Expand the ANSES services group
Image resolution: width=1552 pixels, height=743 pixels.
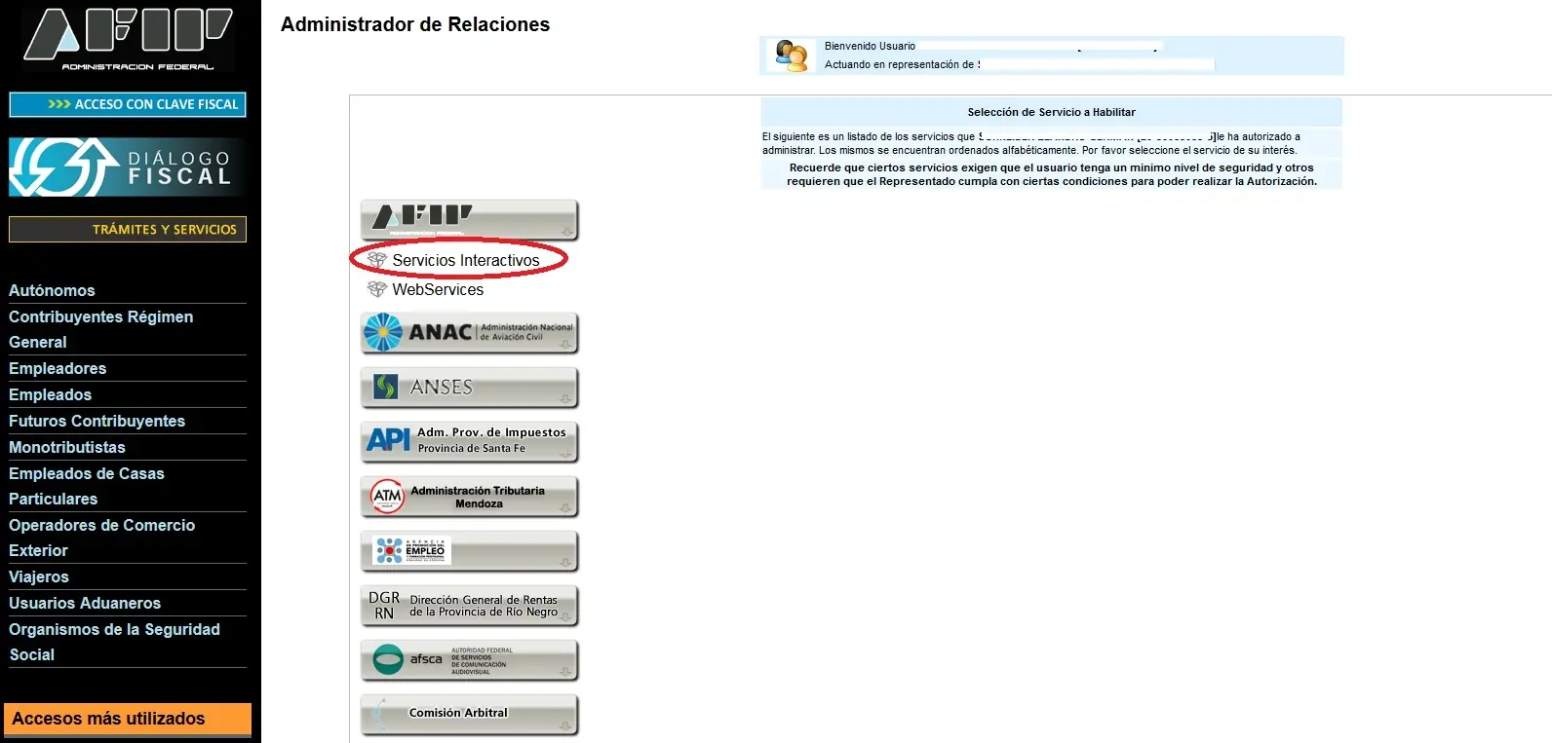(x=470, y=388)
